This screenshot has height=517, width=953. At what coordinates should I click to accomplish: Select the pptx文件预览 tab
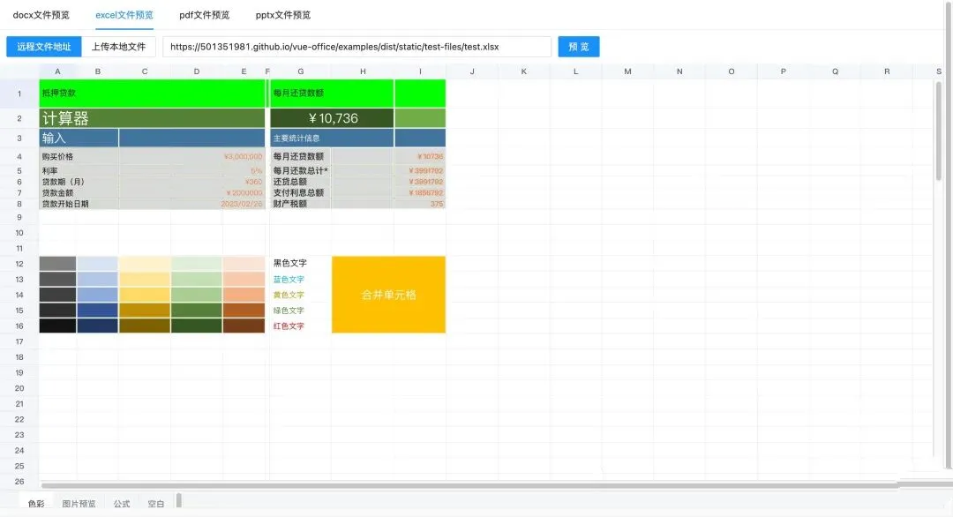click(x=282, y=15)
